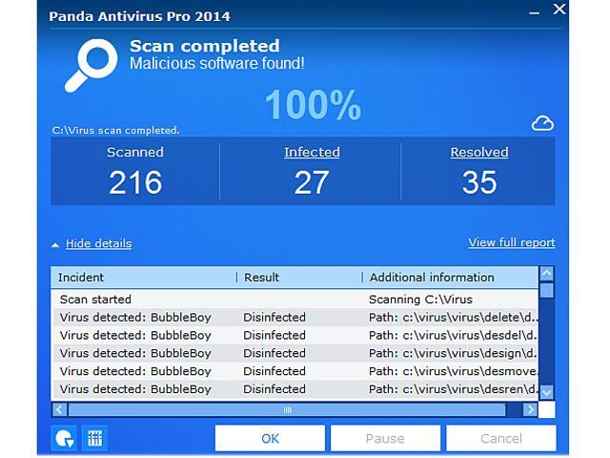This screenshot has width=610, height=458.
Task: Click the Pause button
Action: (385, 439)
